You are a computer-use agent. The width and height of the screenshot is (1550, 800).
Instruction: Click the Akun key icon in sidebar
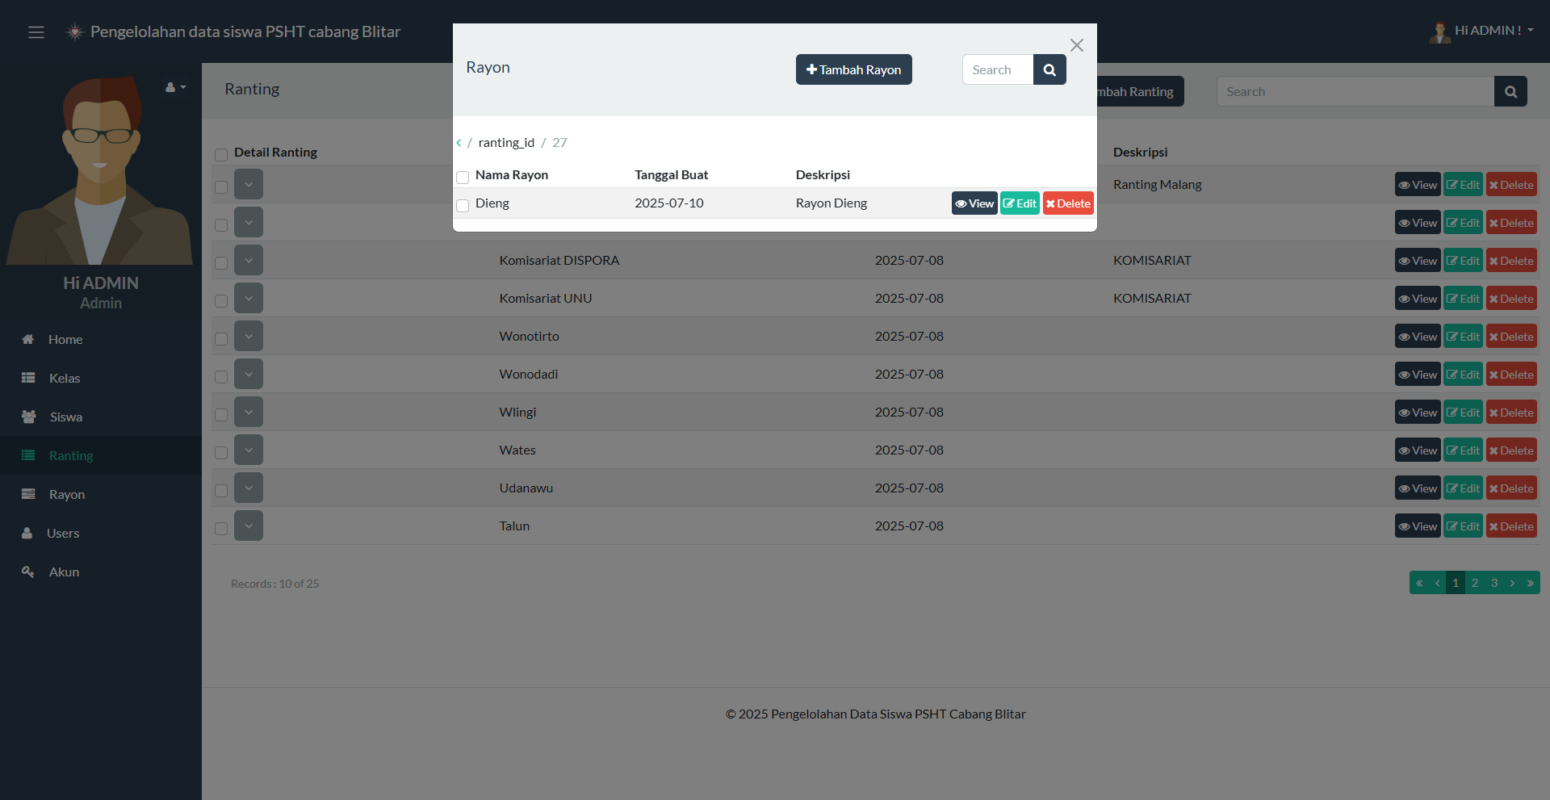coord(28,572)
